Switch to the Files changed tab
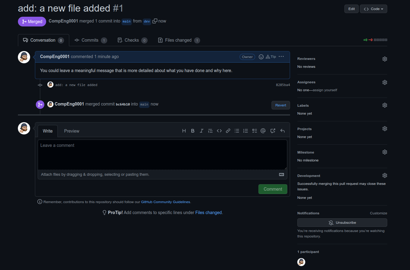The image size is (410, 270). [179, 40]
